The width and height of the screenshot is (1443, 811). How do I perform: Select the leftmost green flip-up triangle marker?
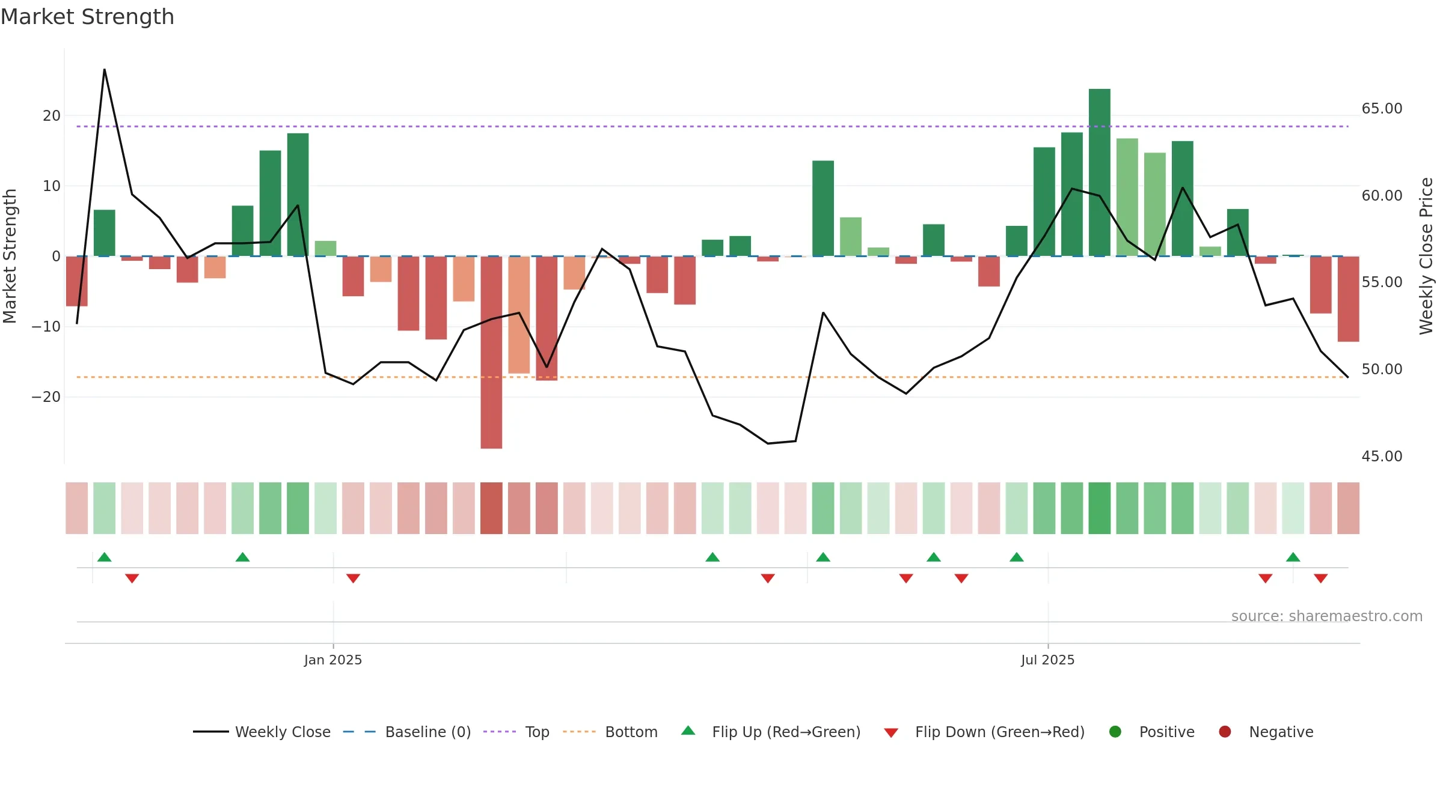coord(105,557)
